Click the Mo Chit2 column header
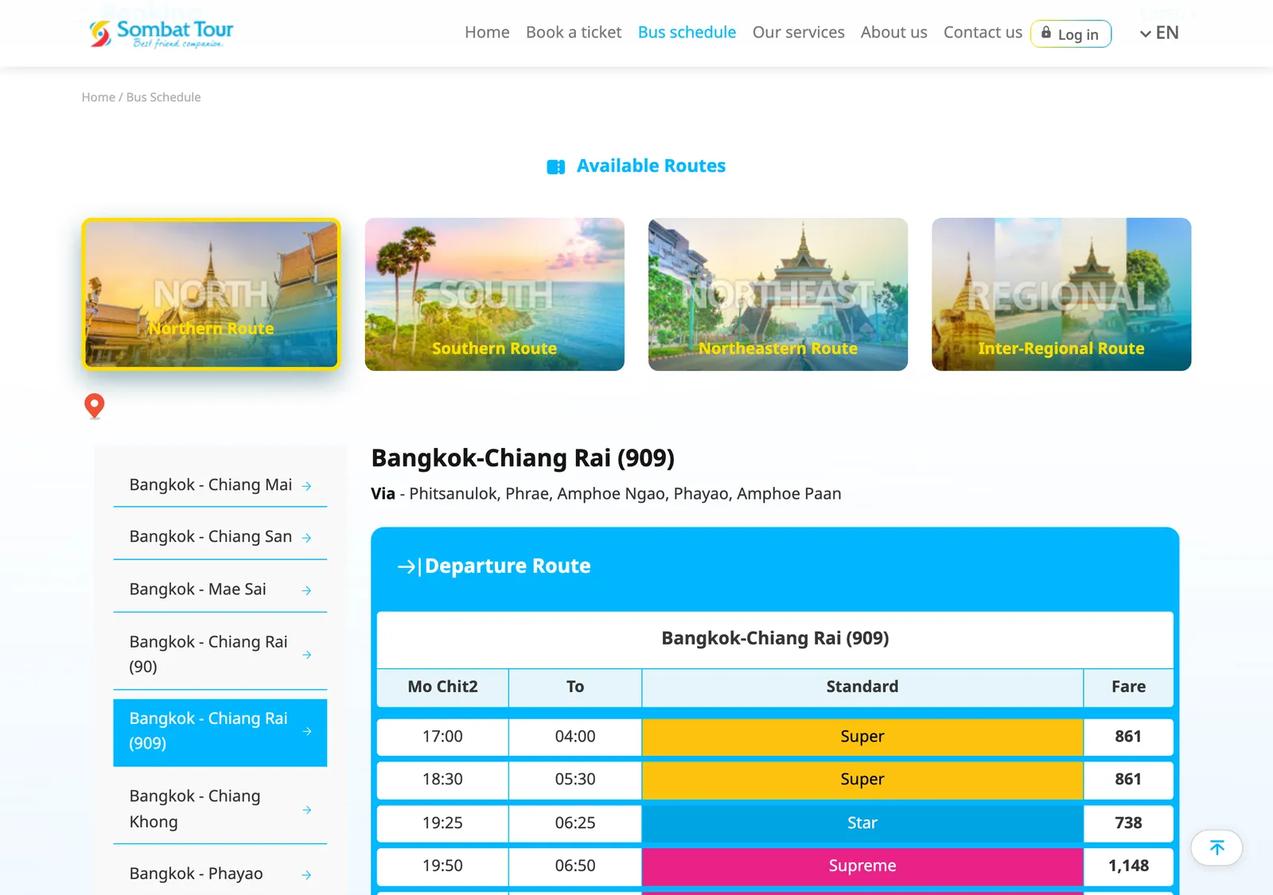 (442, 687)
